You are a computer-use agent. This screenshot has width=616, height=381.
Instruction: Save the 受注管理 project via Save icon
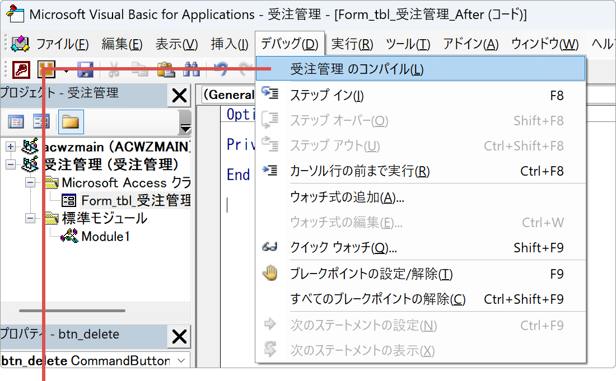coord(84,68)
